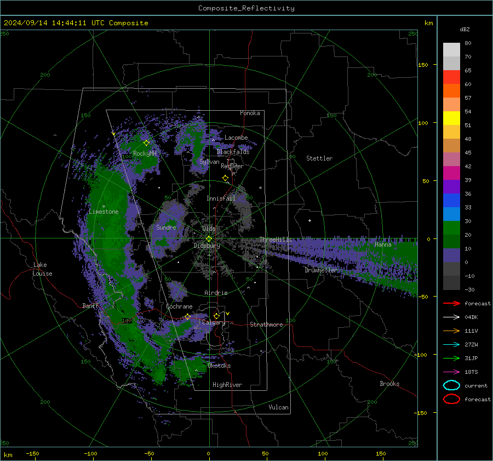Click the yellow diamond marker below Cochrane

click(x=188, y=317)
